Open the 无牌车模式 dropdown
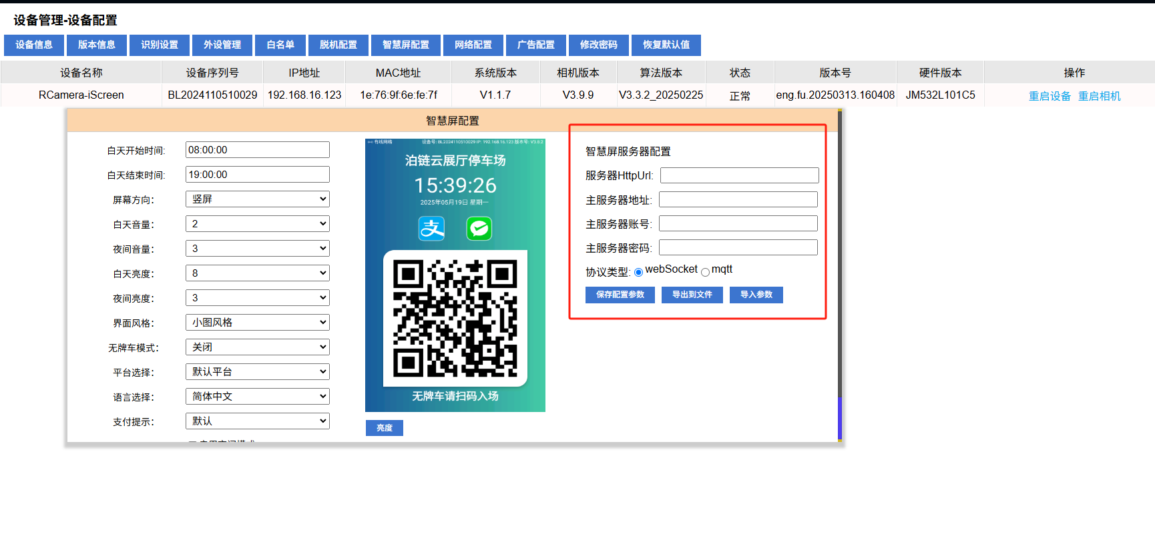The image size is (1155, 554). [x=258, y=347]
